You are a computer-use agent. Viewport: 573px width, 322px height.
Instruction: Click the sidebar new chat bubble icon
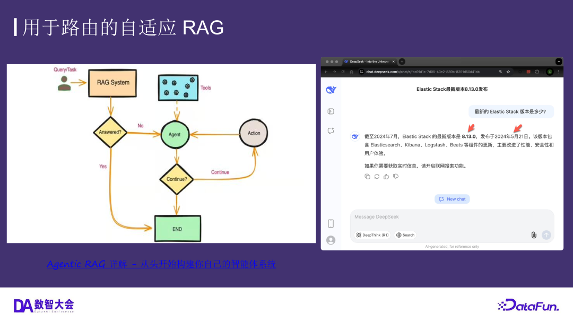tap(331, 130)
